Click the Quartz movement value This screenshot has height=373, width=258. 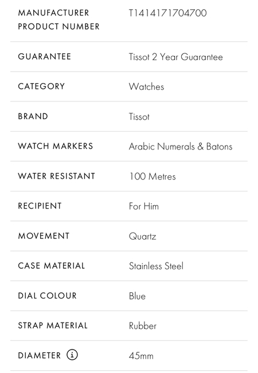(143, 236)
